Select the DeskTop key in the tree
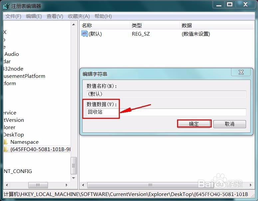The width and height of the screenshot is (258, 201). 14,135
